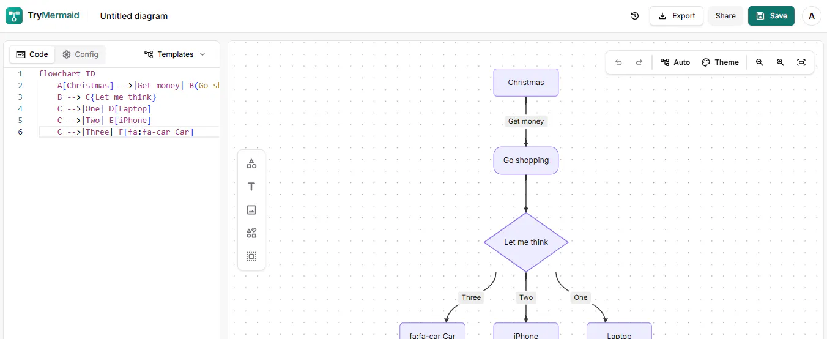
Task: Click the Two edge label
Action: (x=526, y=297)
